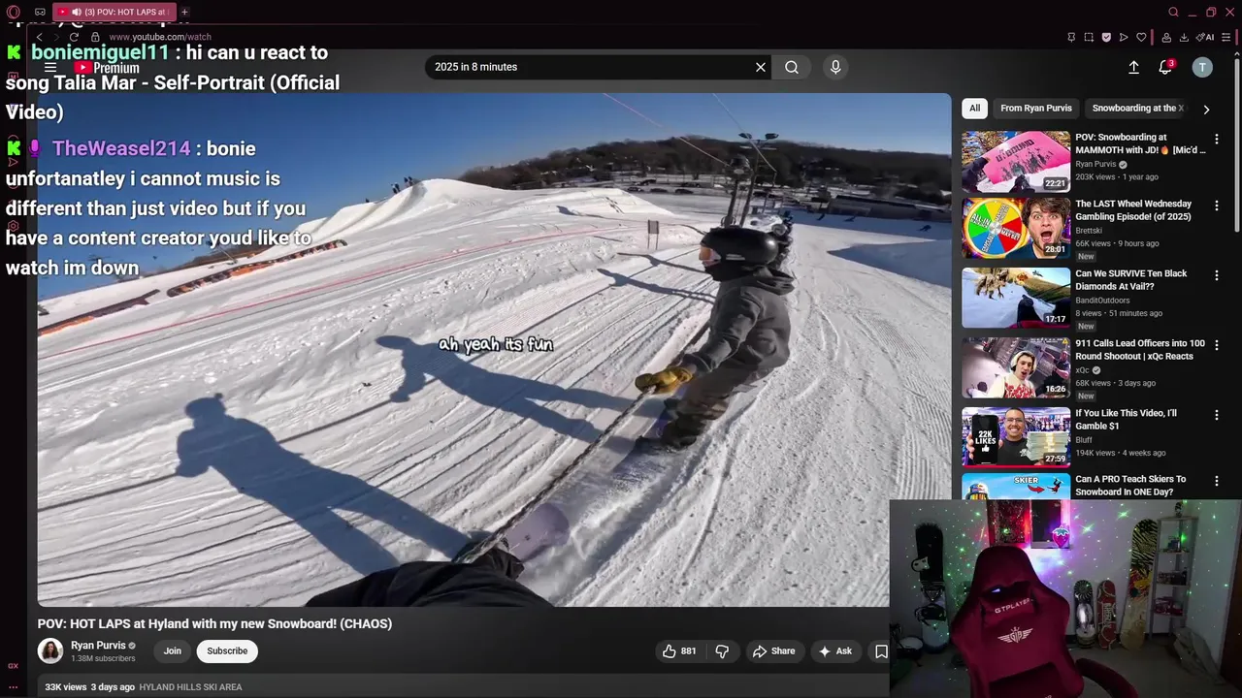This screenshot has height=698, width=1242.
Task: Launch the Aria AI toolbar button
Action: click(x=1205, y=37)
